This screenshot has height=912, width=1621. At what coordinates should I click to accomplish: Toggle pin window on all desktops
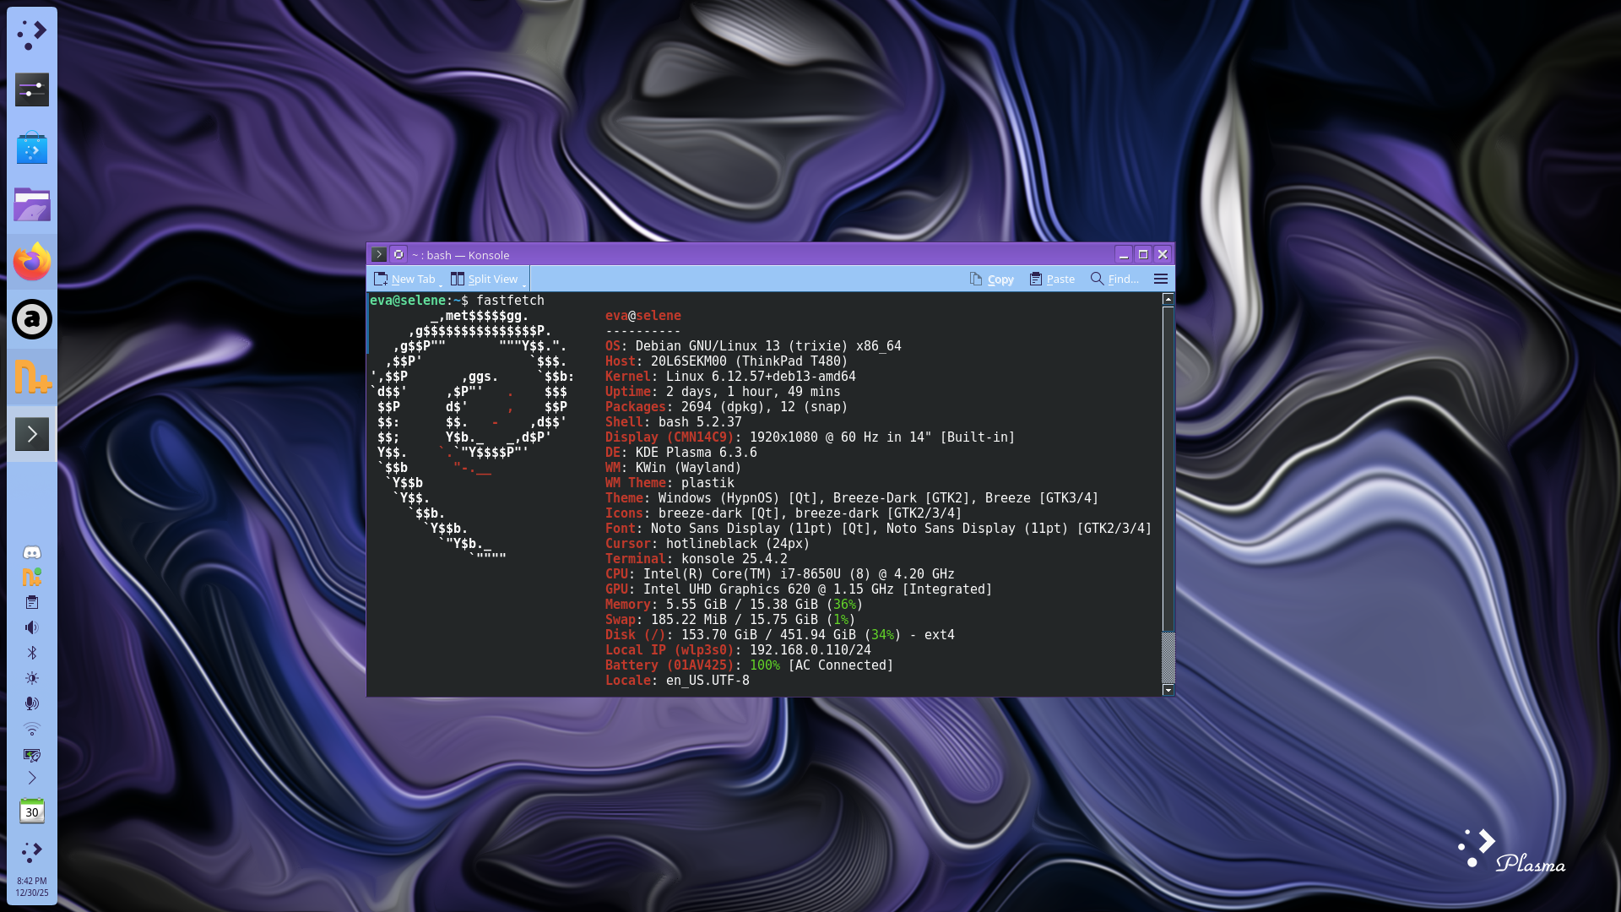(398, 254)
